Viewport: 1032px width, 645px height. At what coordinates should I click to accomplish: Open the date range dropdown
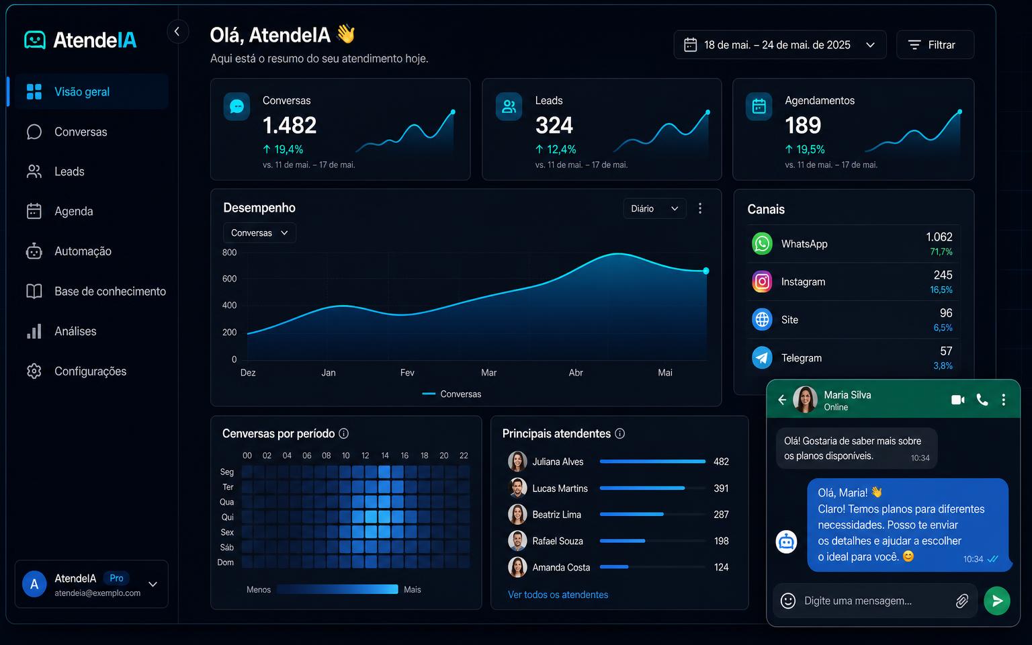780,45
